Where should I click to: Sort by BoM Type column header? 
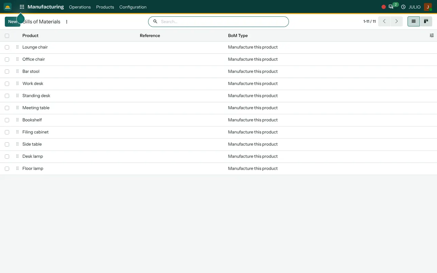238,35
